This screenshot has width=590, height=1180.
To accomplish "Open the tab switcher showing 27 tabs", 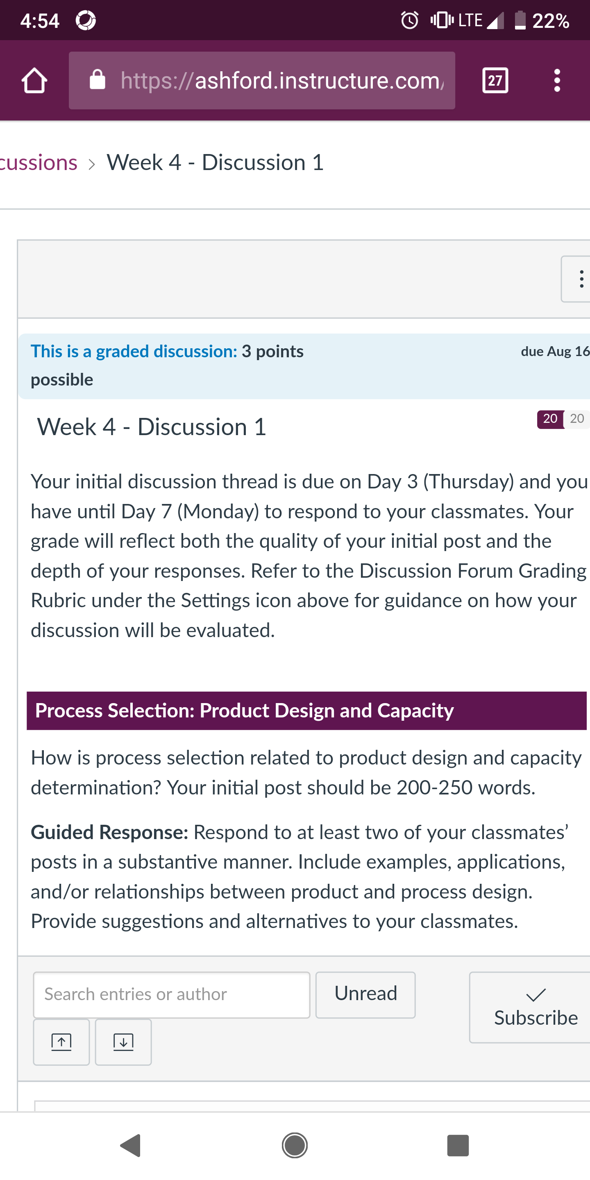I will click(495, 81).
